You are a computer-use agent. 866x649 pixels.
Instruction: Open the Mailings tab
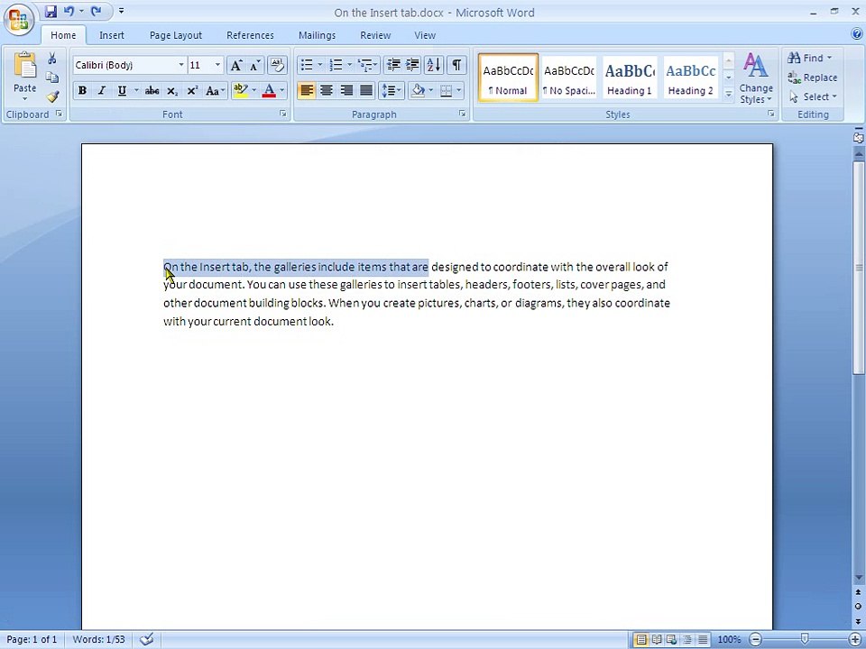317,35
